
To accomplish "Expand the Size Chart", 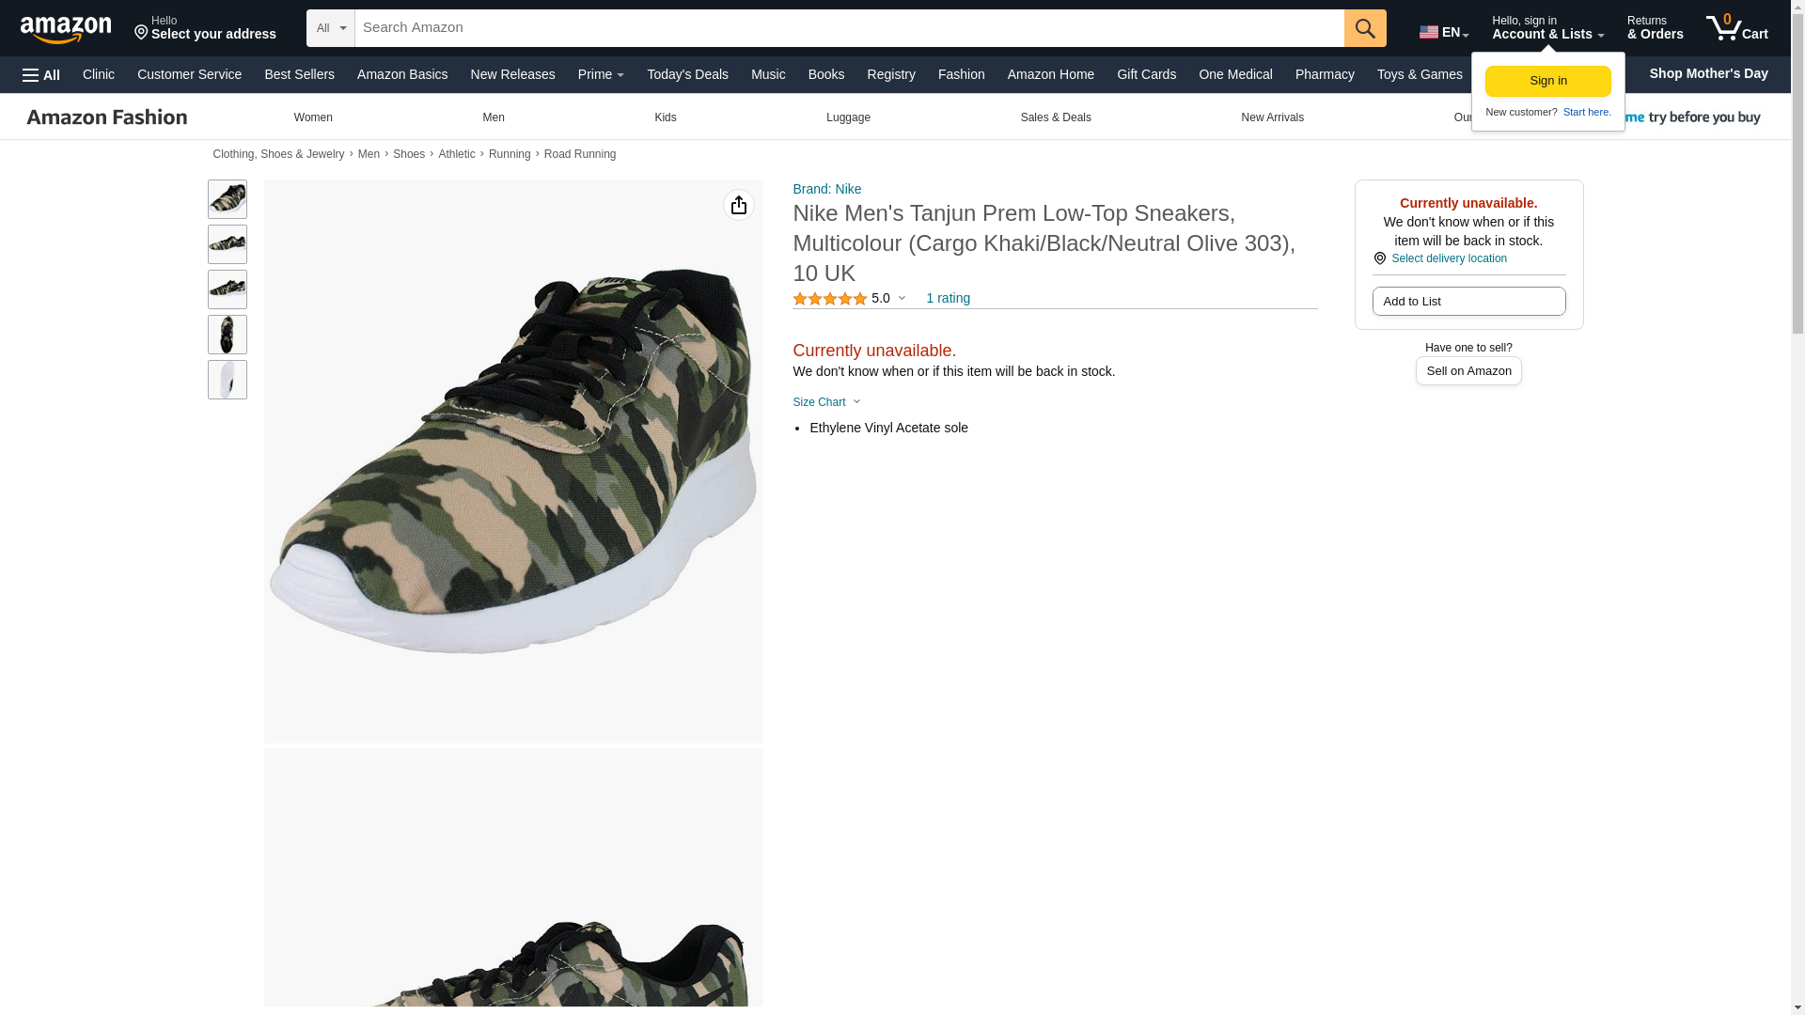I will [x=826, y=402].
